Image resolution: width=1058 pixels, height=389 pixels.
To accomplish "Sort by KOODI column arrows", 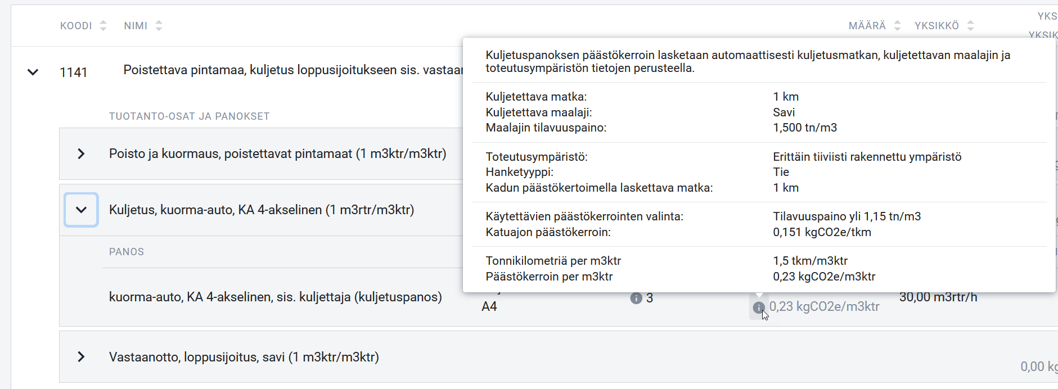I will pos(103,25).
